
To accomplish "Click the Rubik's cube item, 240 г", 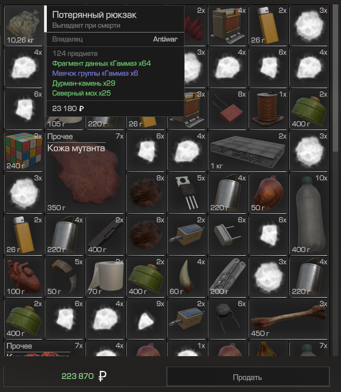I will [24, 151].
